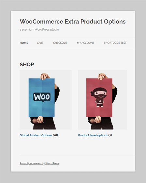The height and width of the screenshot is (183, 146).
Task: Click the (18) count beside Global Product Options
Action: [x=55, y=135]
